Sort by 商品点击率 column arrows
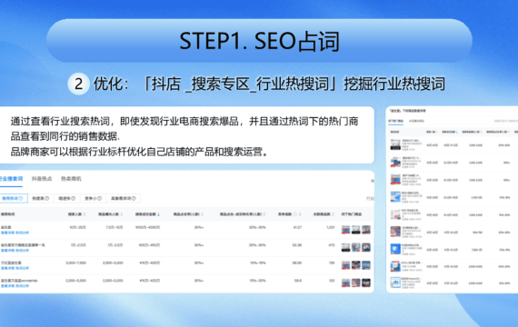Image resolution: width=518 pixels, height=327 pixels. 202,214
